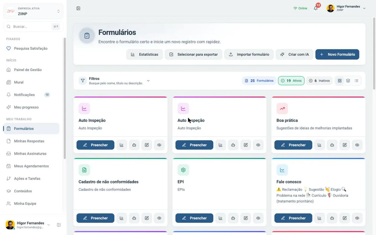Collapse the sidebar using the top panel icon
Image resolution: width=376 pixels, height=235 pixels.
coord(78,8)
